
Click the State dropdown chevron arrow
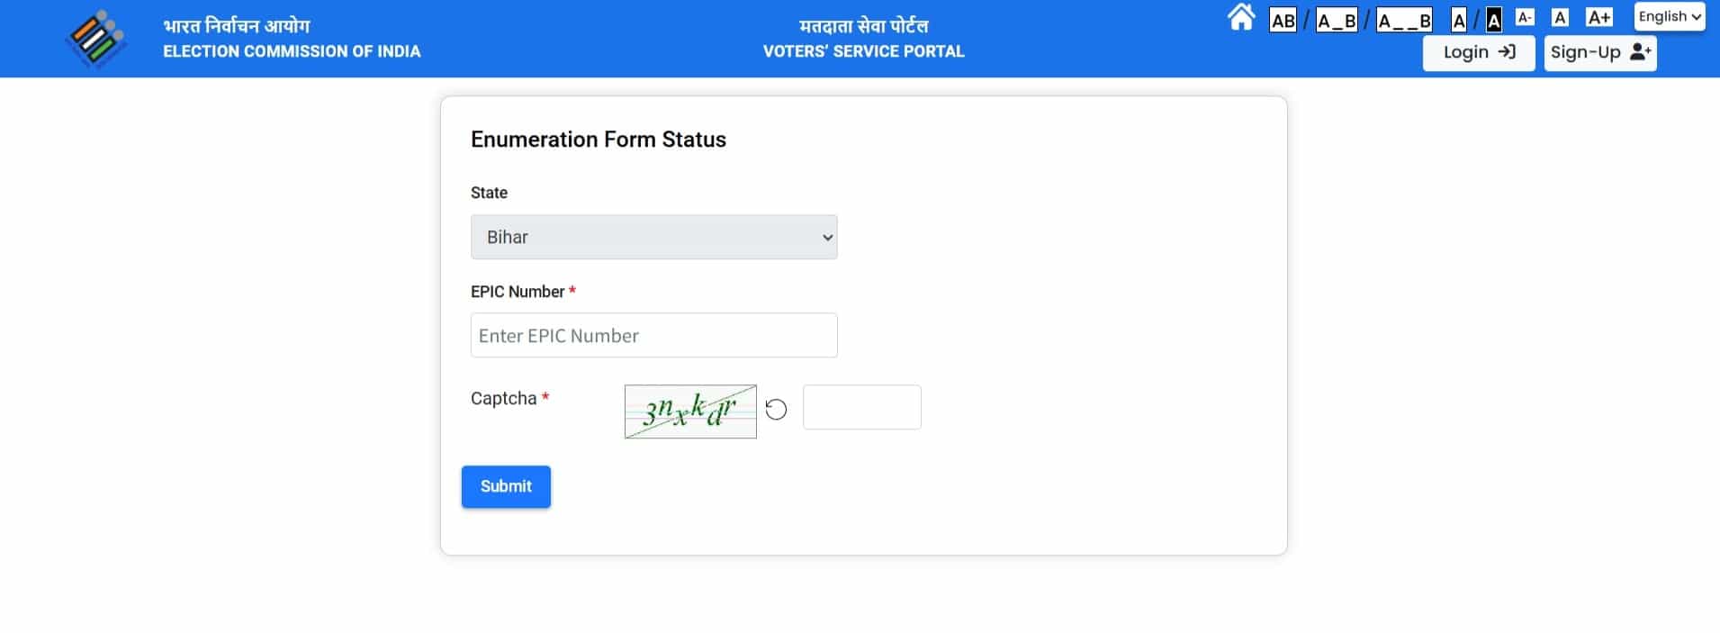click(x=827, y=238)
